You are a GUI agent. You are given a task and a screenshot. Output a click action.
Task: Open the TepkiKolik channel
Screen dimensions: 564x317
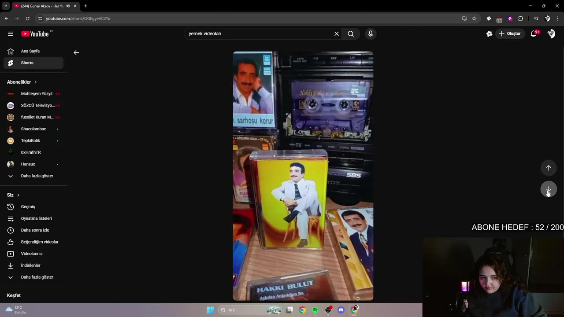(x=33, y=141)
